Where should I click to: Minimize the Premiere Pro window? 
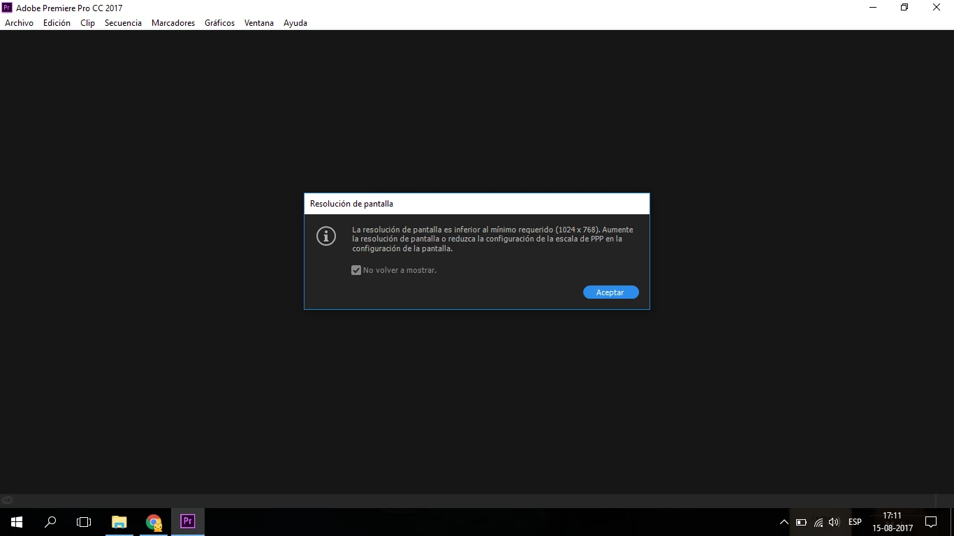(x=873, y=8)
